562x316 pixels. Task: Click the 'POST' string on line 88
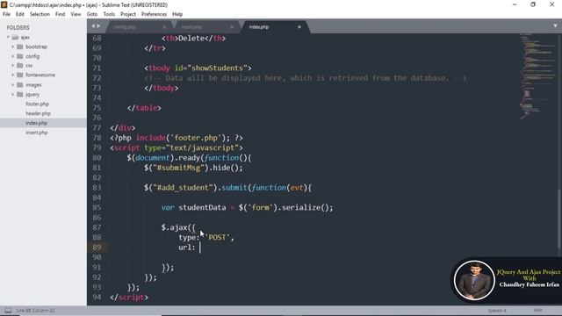tap(217, 238)
